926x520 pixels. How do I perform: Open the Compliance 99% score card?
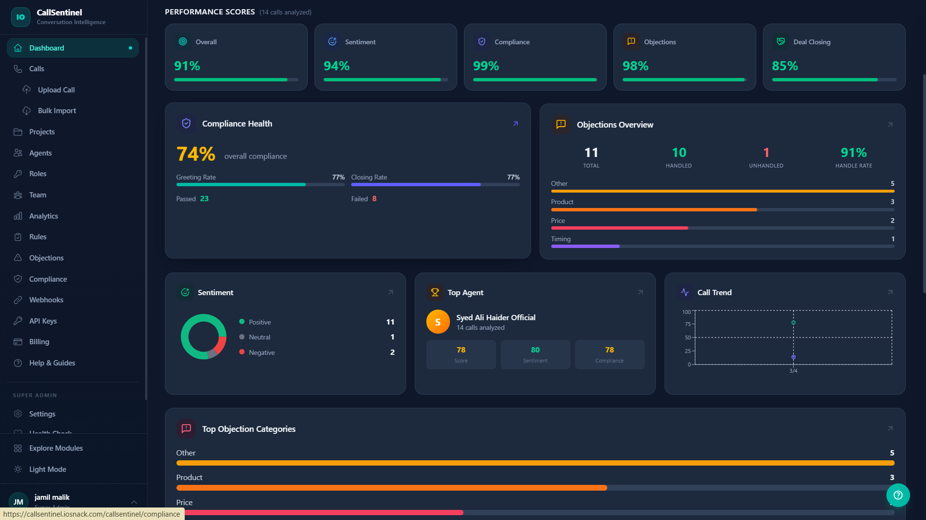click(x=535, y=57)
